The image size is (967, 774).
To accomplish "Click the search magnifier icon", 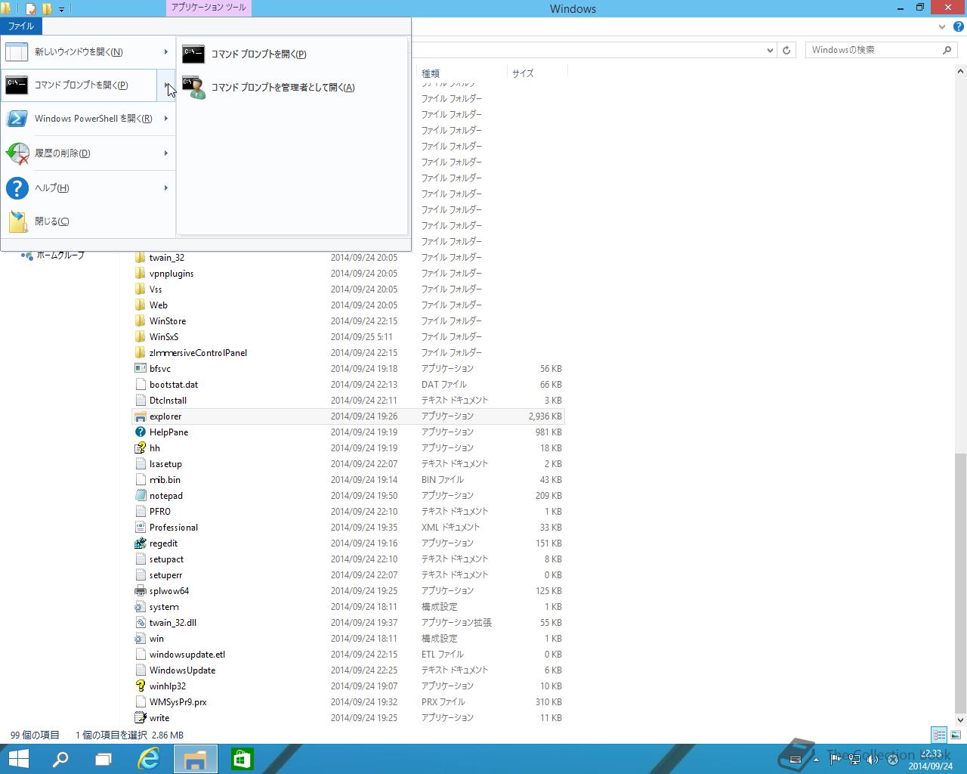I will [x=947, y=50].
